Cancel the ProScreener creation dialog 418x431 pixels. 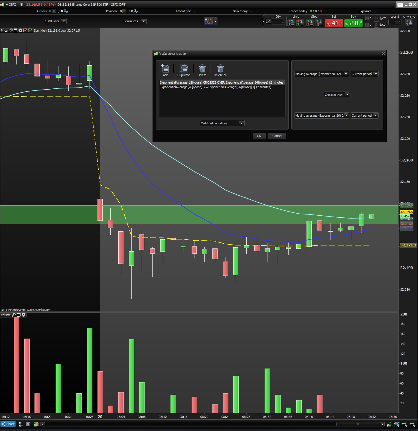point(277,136)
